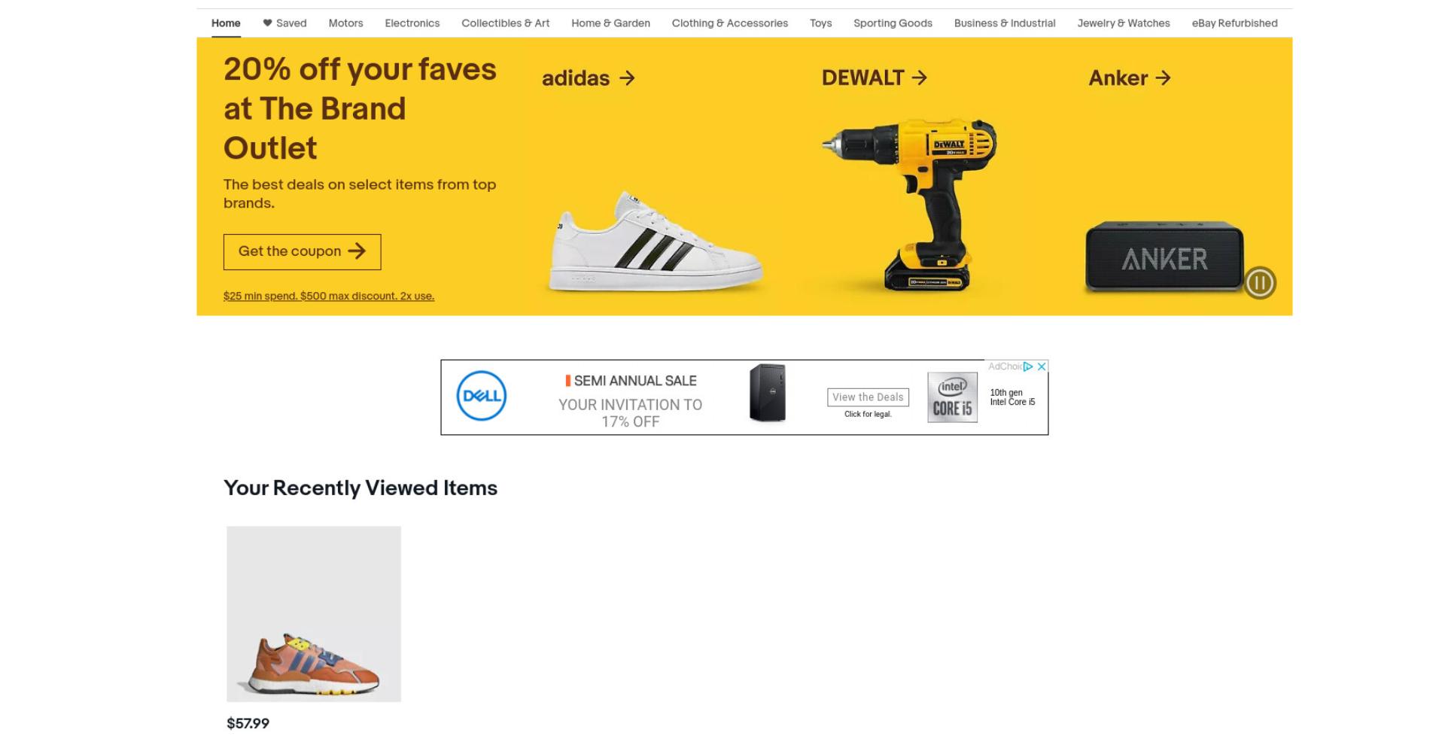This screenshot has height=751, width=1445.
Task: Click the Intel Core i5 badge
Action: point(952,397)
